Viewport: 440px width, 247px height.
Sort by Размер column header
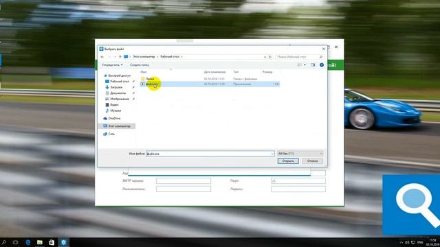267,72
